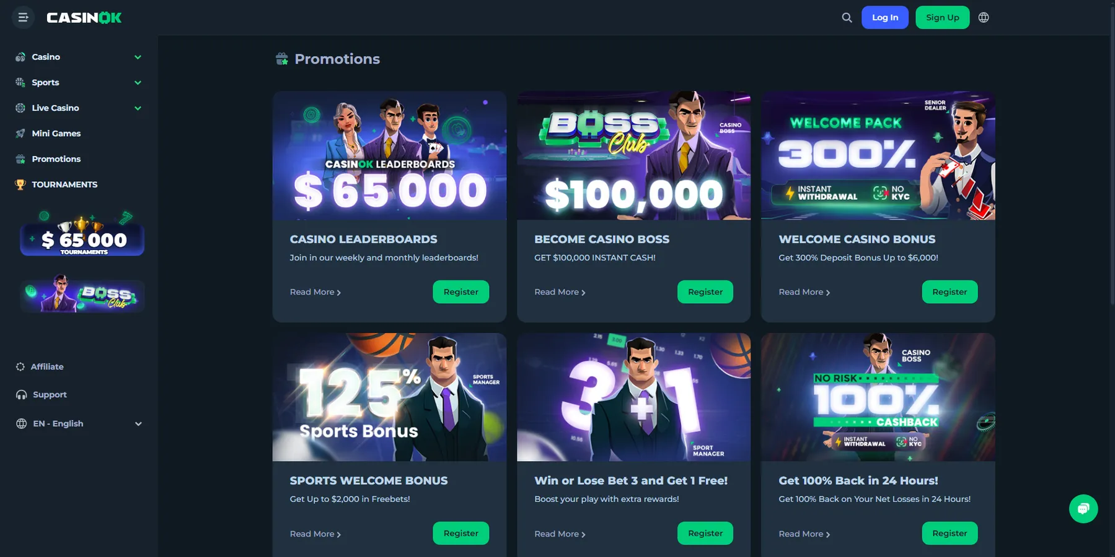Go to Promotions in the sidebar
Screen dimensions: 1115x557
(56, 159)
